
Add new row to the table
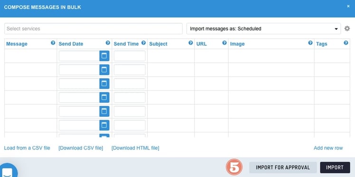[328, 148]
